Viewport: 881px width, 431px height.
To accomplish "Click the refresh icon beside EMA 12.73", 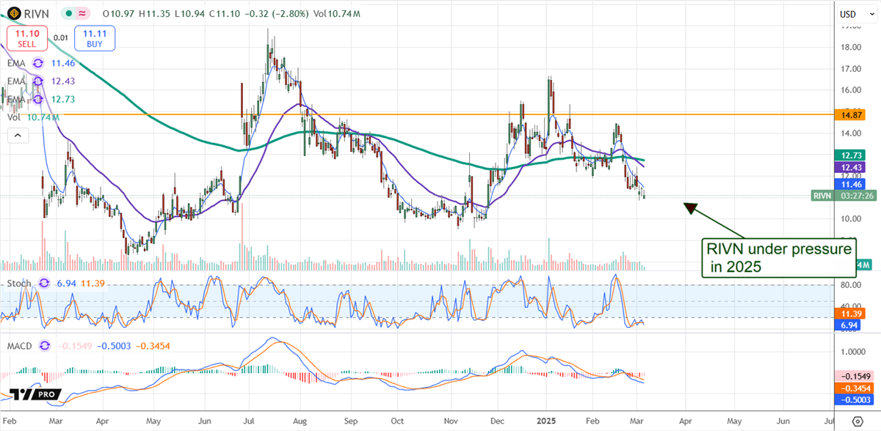I will coord(39,100).
